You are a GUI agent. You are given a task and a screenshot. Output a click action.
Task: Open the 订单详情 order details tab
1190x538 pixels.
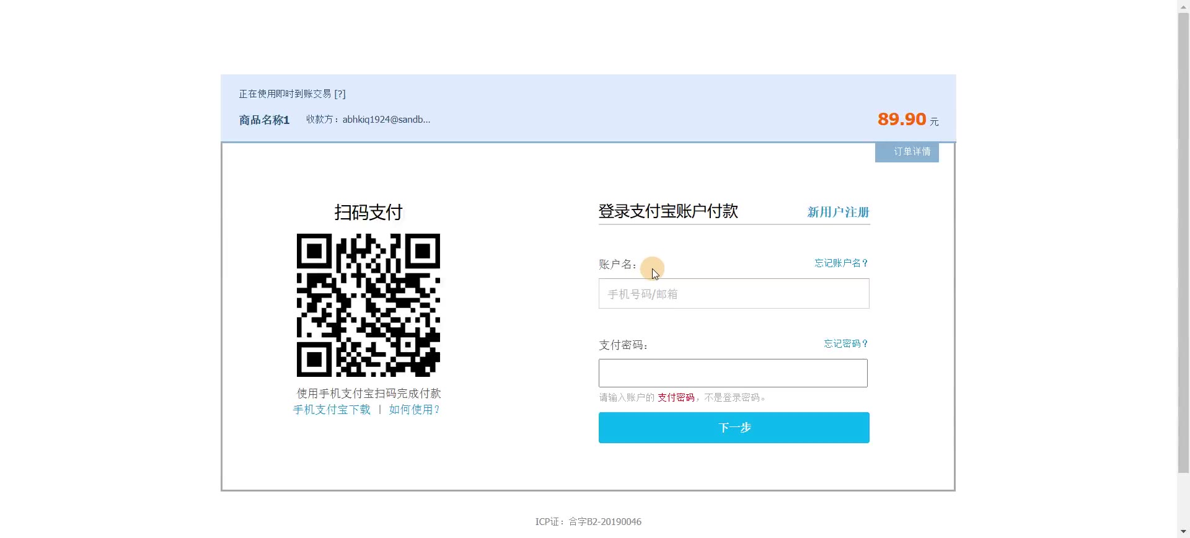[x=907, y=152]
